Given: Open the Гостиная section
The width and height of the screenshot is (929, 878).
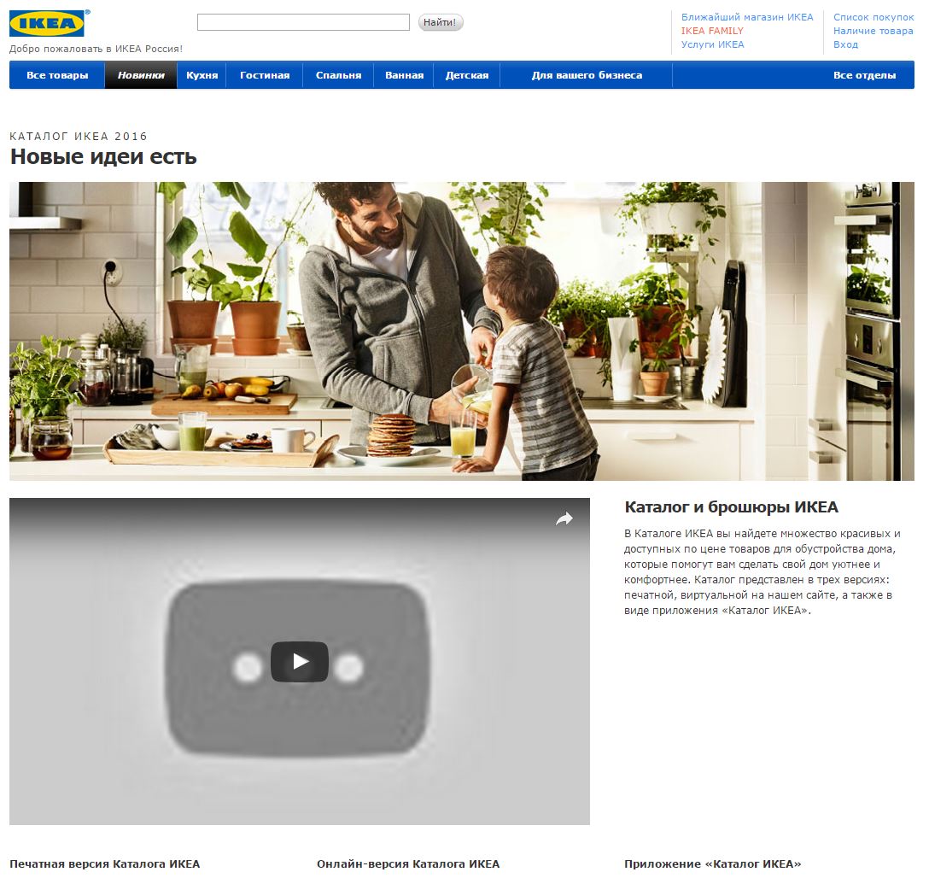Looking at the screenshot, I should pos(265,75).
